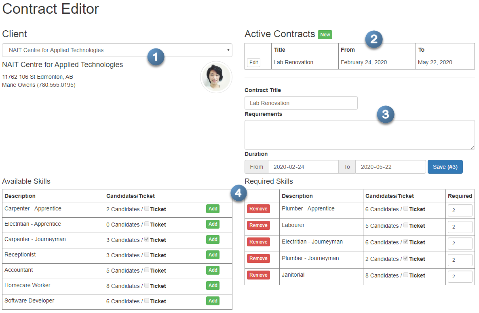Toggle Ticket checkbox for Electritian - Journeyman
This screenshot has height=313, width=479.
coord(406,242)
